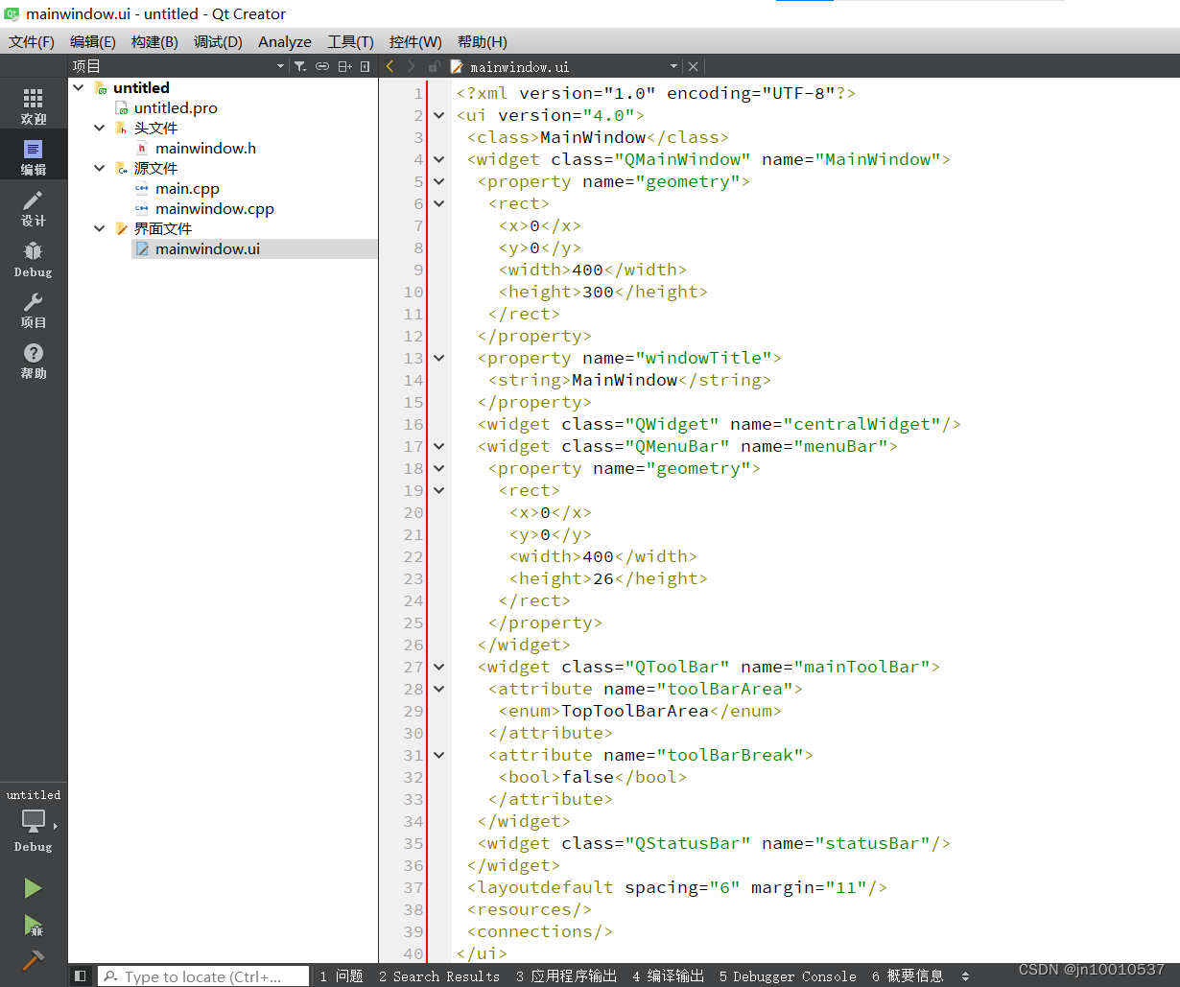Viewport: 1180px width, 987px height.
Task: Open the 1 问题 output pane
Action: pos(342,975)
